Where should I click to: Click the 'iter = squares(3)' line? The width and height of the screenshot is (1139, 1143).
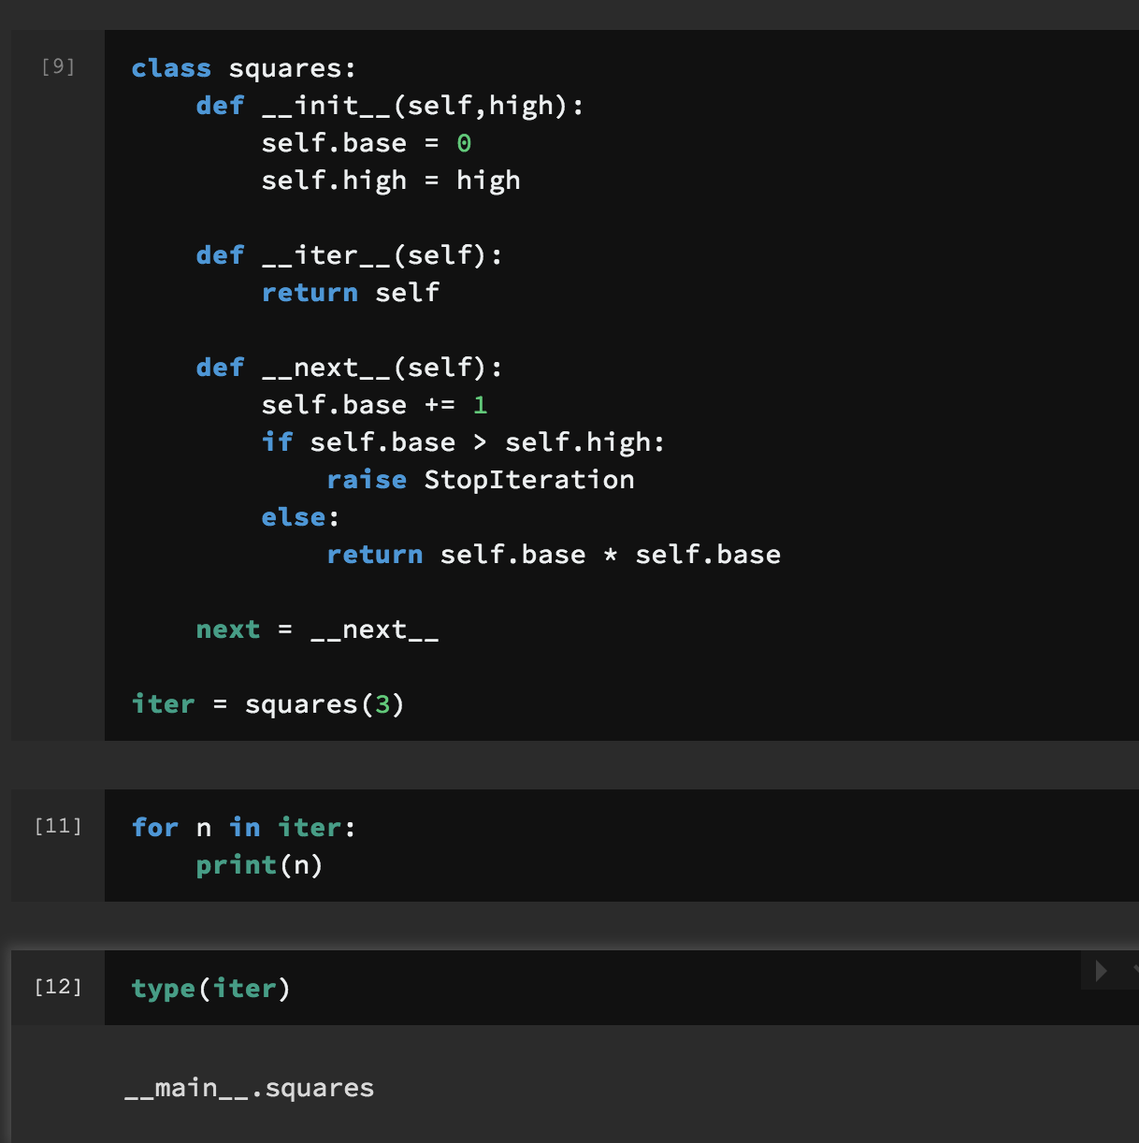pos(268,704)
